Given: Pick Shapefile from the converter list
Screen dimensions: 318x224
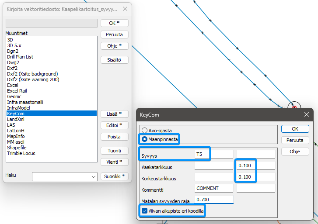Looking at the screenshot, I should point(17,148).
